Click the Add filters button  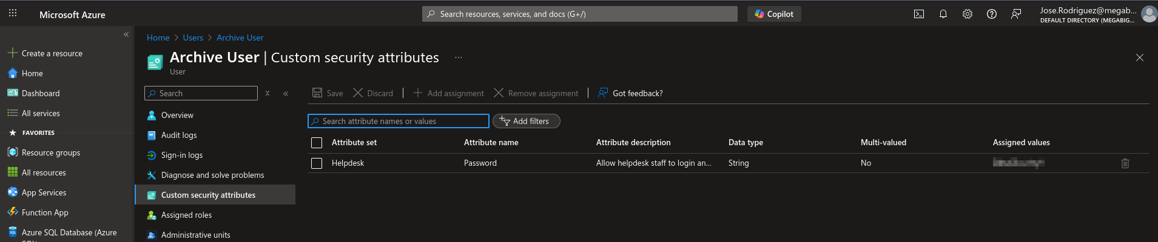tap(526, 121)
